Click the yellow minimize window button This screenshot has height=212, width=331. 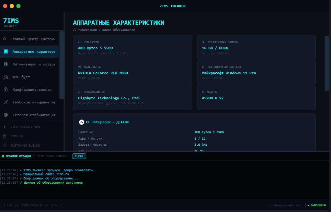point(12,6)
